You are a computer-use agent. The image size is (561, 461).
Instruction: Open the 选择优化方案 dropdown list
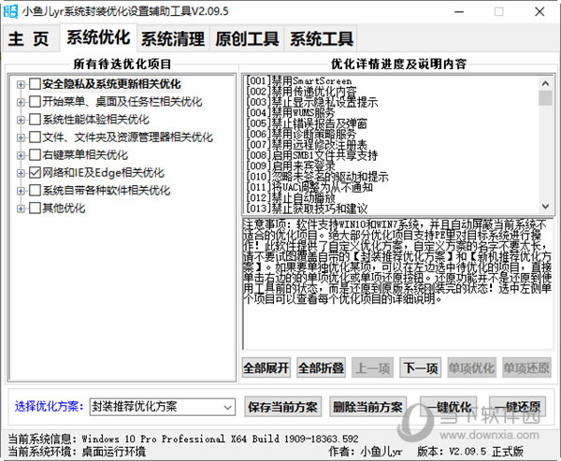point(228,407)
